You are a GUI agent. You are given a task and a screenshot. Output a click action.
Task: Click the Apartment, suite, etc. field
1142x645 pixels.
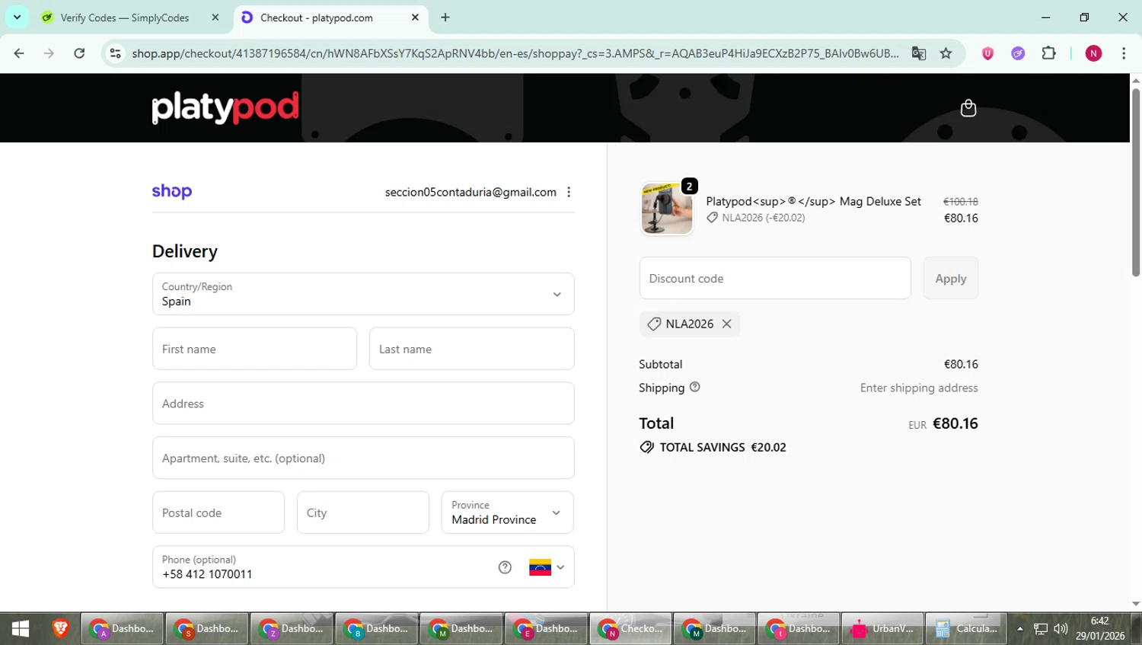click(363, 458)
